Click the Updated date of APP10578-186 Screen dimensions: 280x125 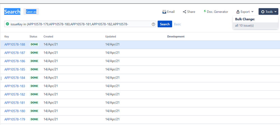click(x=112, y=61)
